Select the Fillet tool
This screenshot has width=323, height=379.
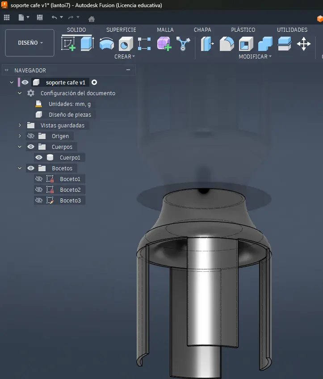(227, 44)
